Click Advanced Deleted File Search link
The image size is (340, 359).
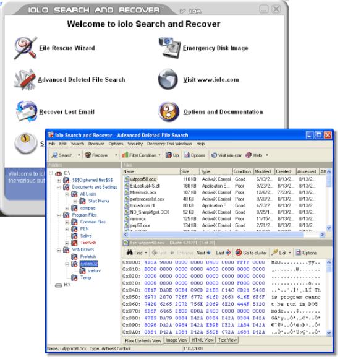(82, 80)
